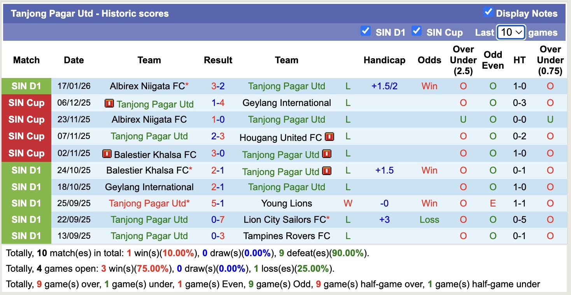Uncheck the SIN Cup filter
Viewport: 571px width, 295px height.
(x=417, y=31)
